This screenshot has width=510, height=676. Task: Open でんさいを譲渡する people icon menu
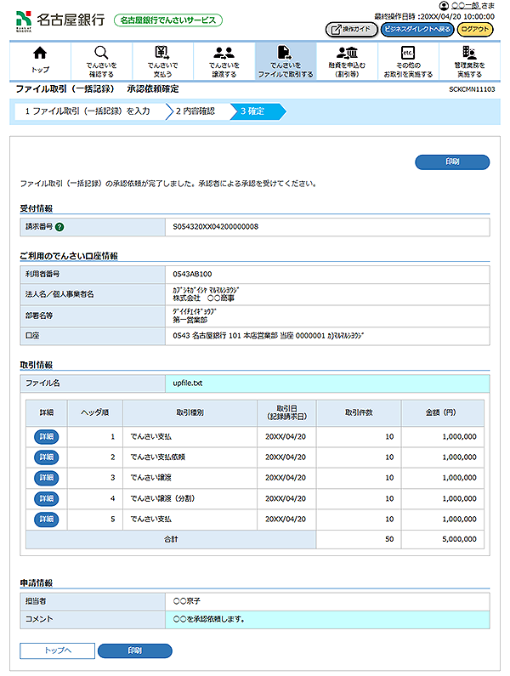[x=224, y=60]
